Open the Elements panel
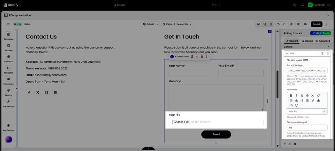This screenshot has height=151, width=335. pos(9,58)
